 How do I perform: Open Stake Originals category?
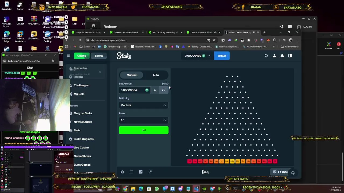click(x=84, y=139)
